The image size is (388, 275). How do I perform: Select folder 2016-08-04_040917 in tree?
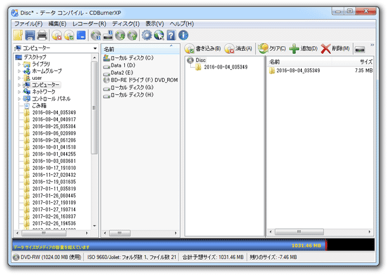54,120
